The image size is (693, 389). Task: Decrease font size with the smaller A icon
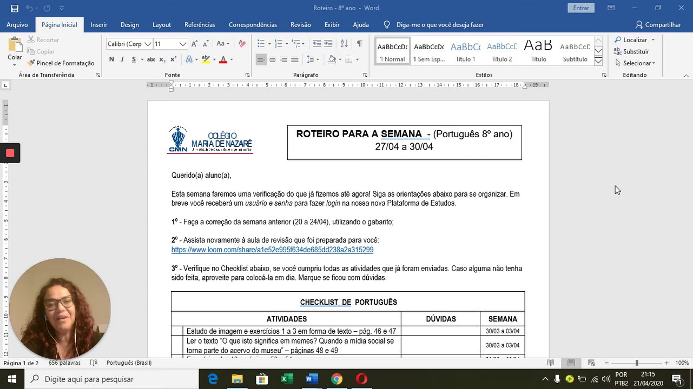pos(206,44)
